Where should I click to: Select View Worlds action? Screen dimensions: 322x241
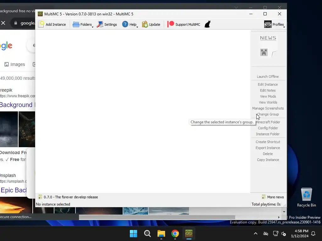tap(268, 102)
